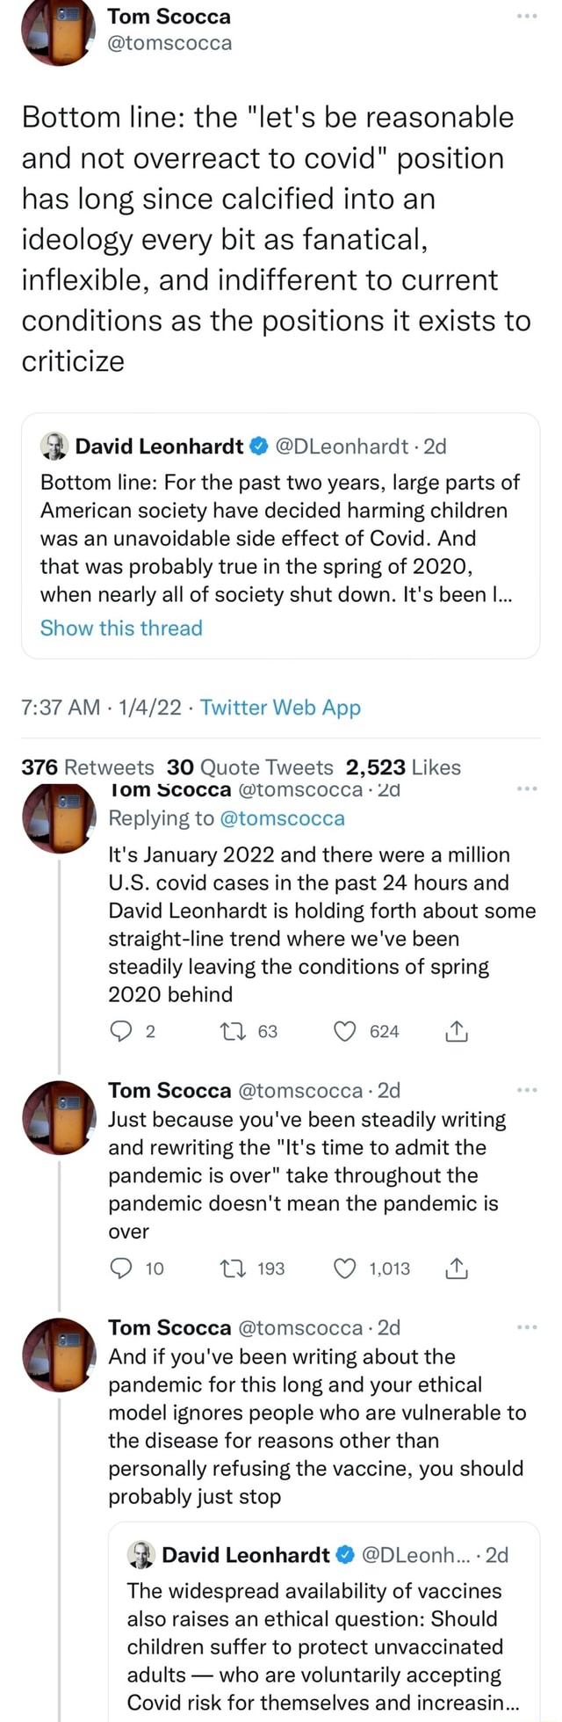Screen dimensions: 562x1722
Task: Open the share icon on the 624-likes tweet
Action: tap(456, 1031)
